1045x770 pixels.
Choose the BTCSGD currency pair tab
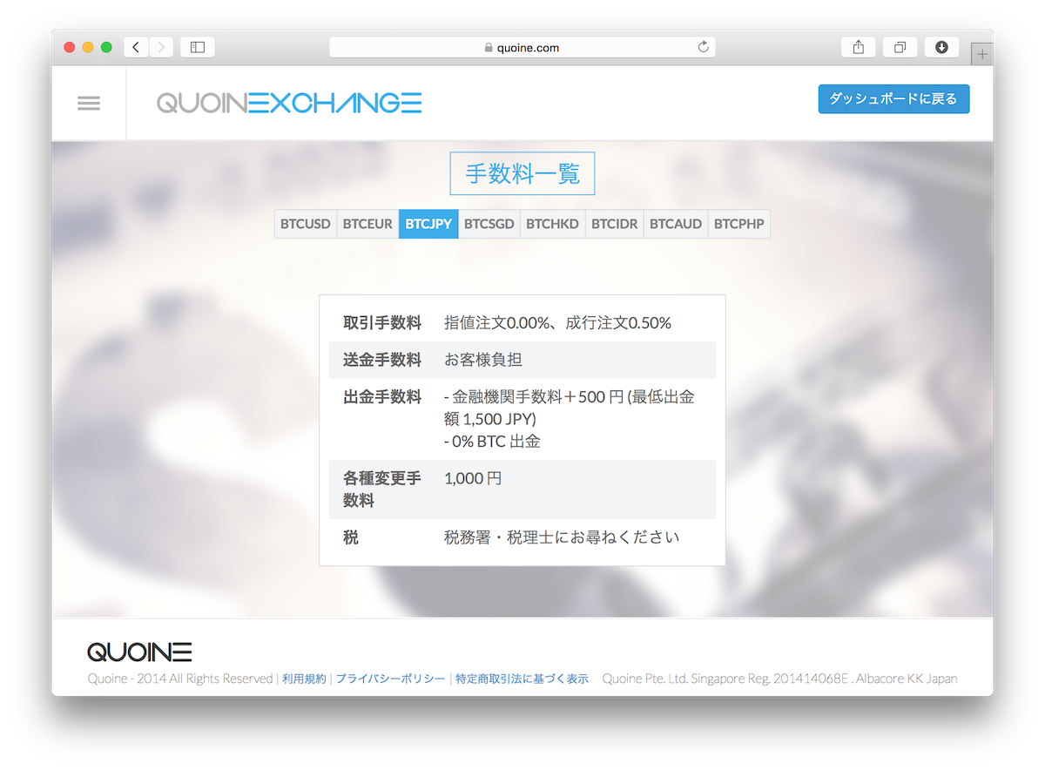(x=489, y=224)
